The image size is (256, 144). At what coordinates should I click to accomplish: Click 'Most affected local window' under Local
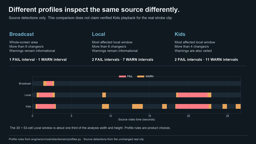112,42
